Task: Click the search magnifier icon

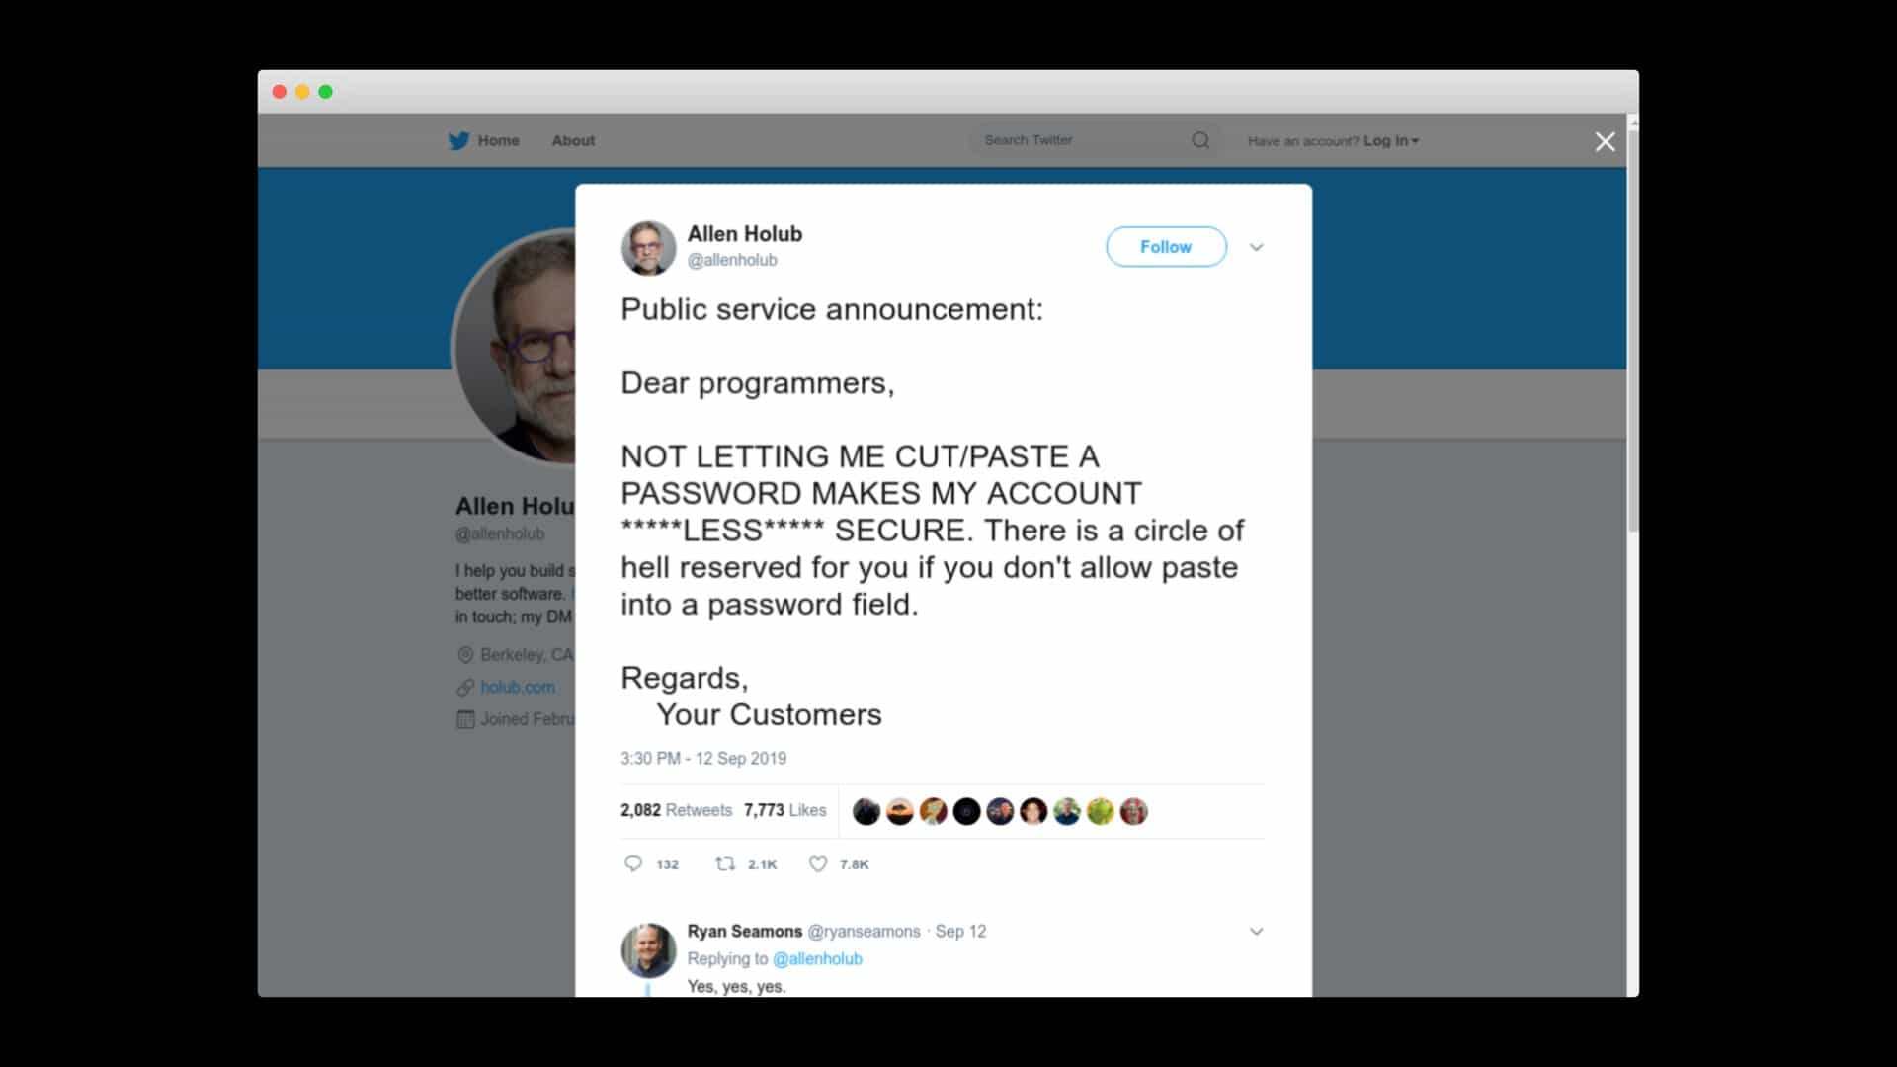Action: 1200,140
